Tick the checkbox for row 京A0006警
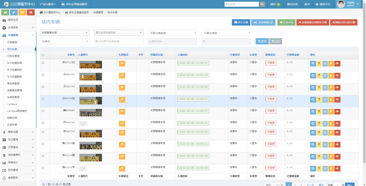 [43, 156]
